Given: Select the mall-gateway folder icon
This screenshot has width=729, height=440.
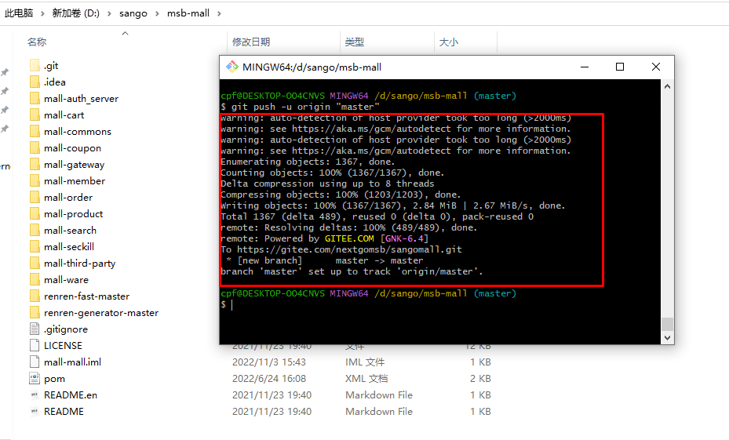Looking at the screenshot, I should pos(35,165).
